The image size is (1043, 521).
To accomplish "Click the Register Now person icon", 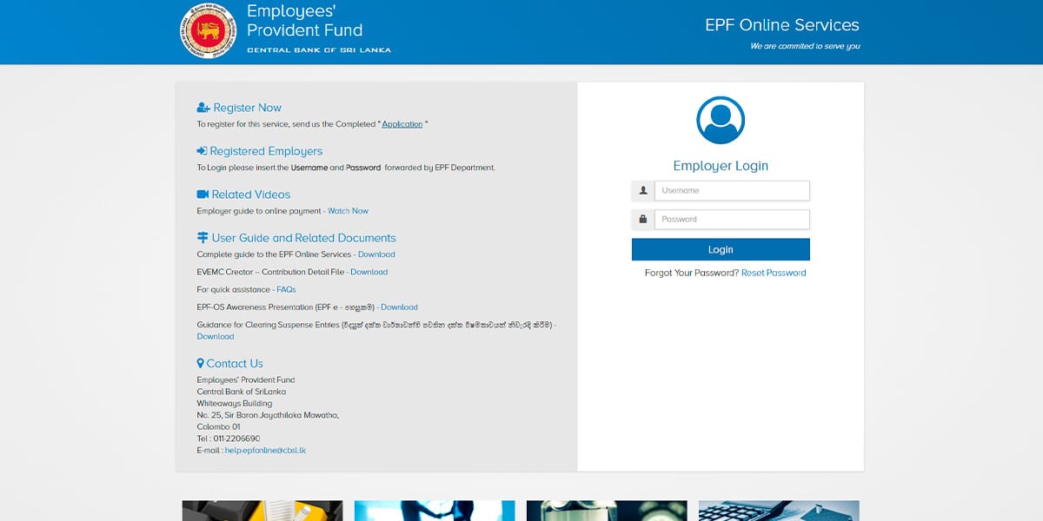I will tap(203, 107).
